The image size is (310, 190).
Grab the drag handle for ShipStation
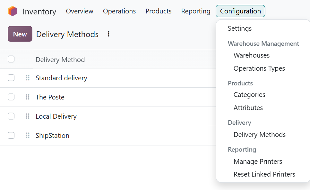tap(28, 135)
